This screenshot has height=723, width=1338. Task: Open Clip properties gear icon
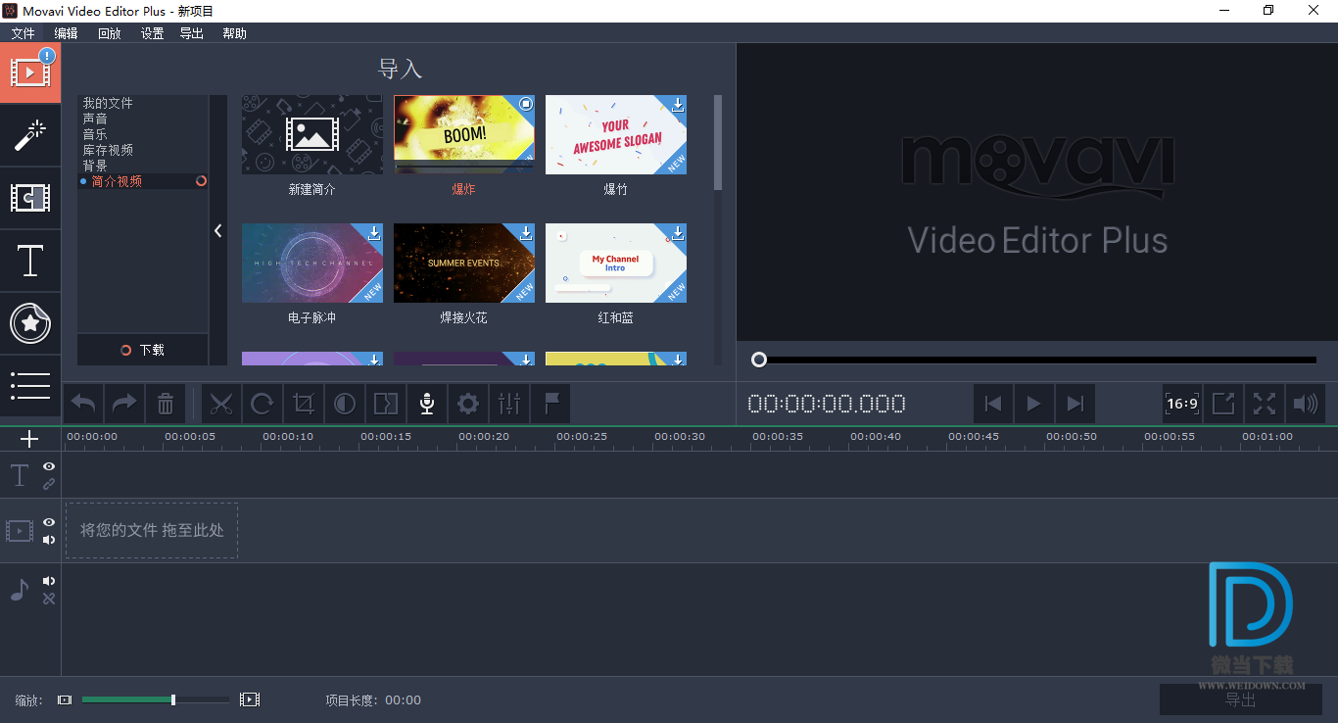468,404
